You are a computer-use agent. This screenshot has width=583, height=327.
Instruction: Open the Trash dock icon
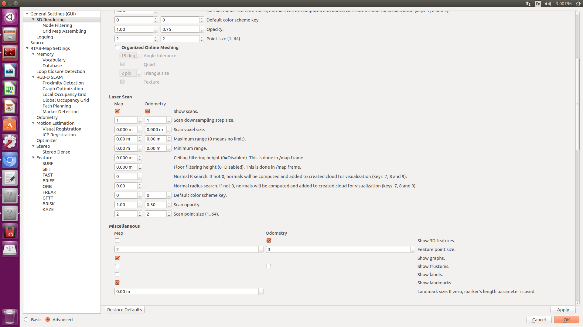10,317
